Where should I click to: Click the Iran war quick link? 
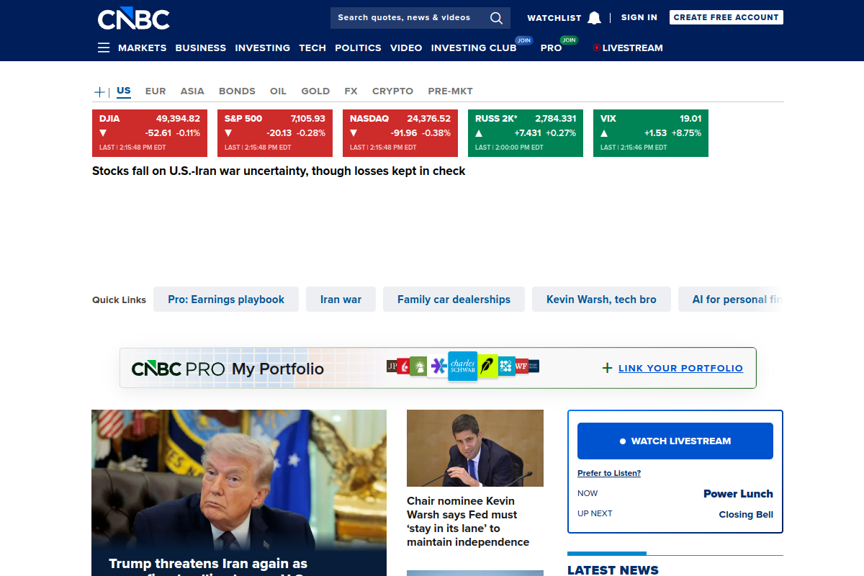pos(341,300)
